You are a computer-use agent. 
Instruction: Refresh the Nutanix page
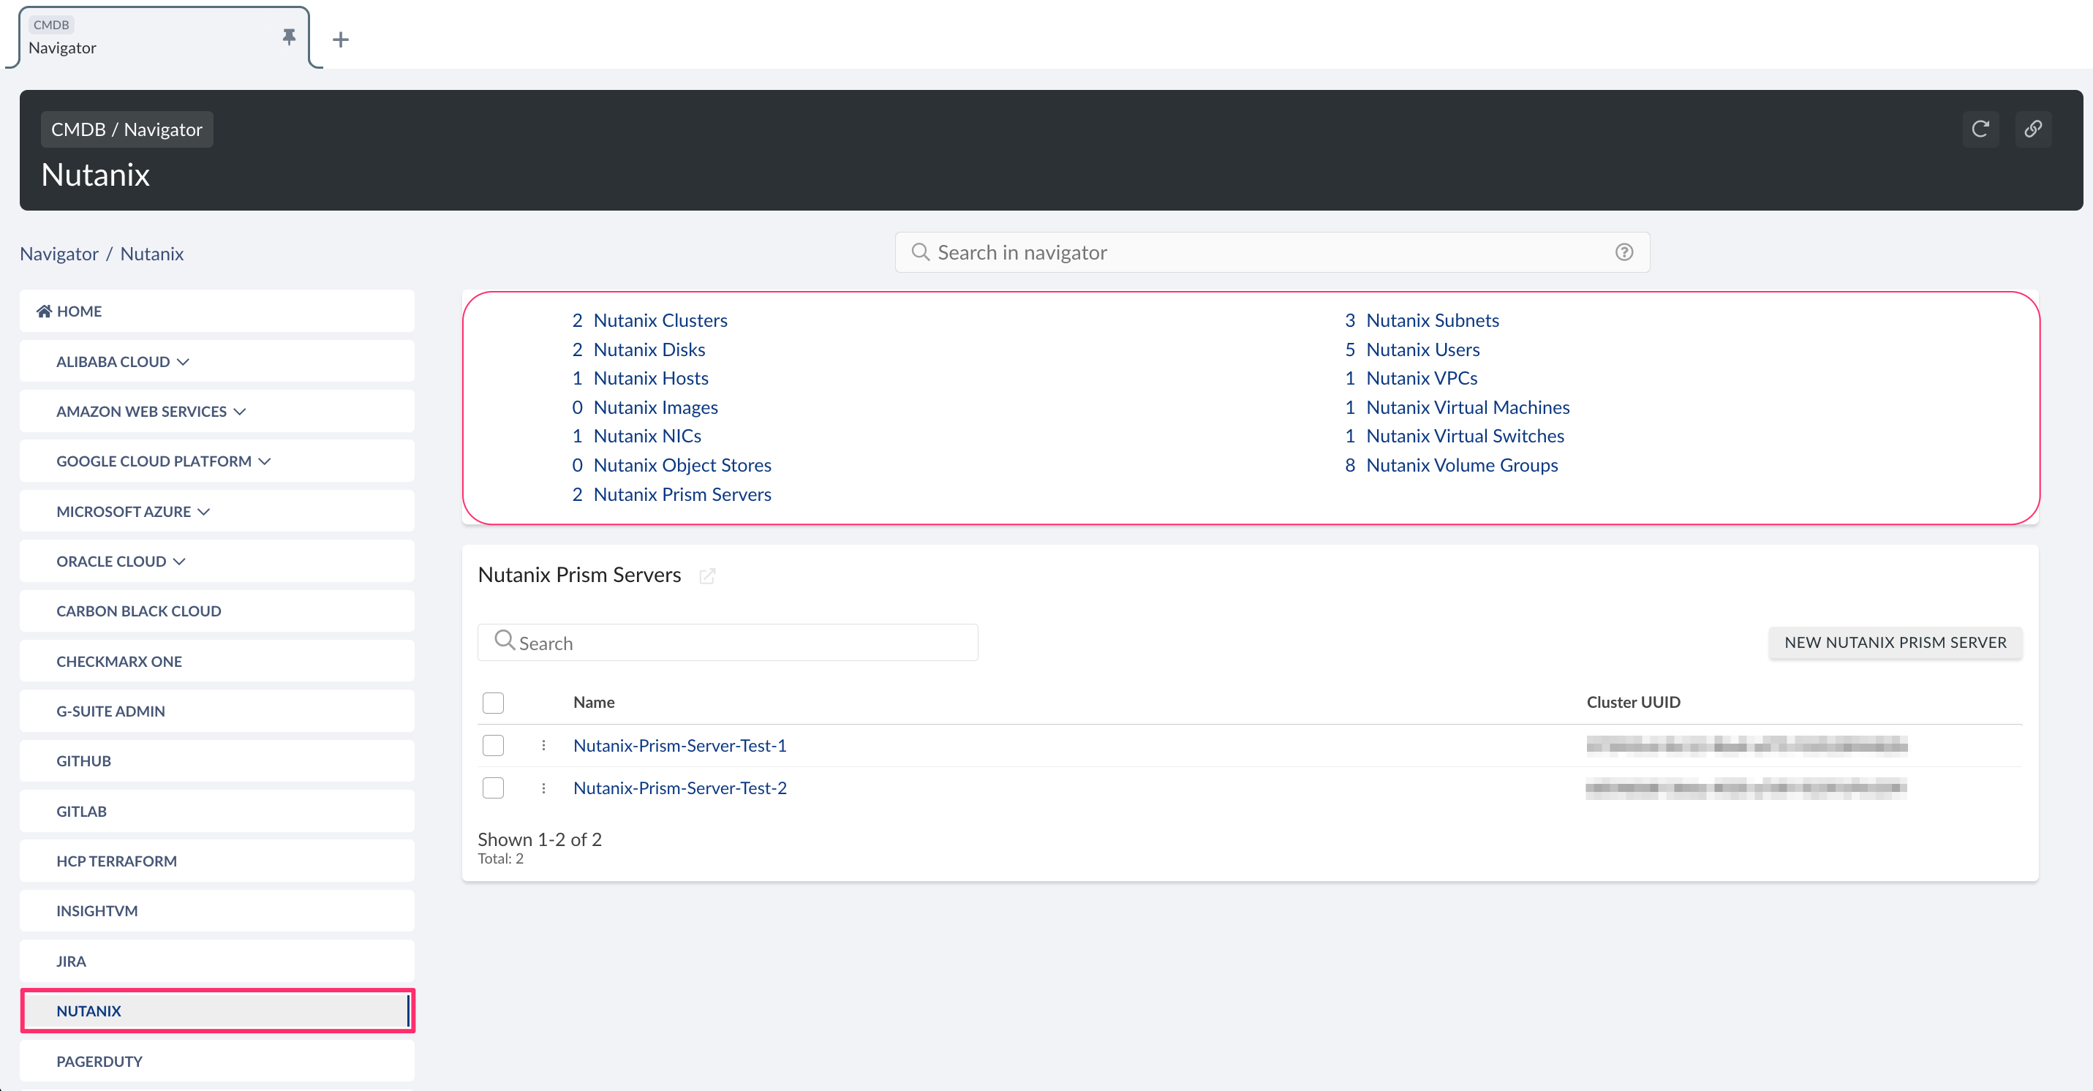1981,129
